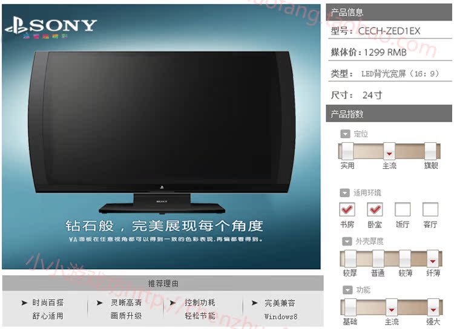Click the SONY badge on monitor stand
The height and width of the screenshot is (329, 454).
pyautogui.click(x=162, y=201)
